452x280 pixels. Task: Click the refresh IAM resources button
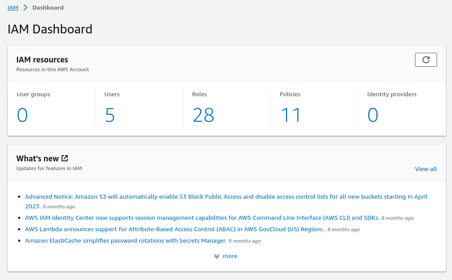tap(426, 60)
